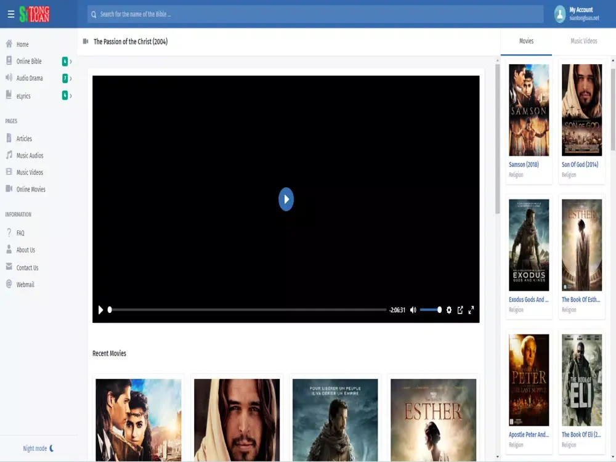Screen dimensions: 616x462
Task: Open The Book Of Eli poster in sidebar
Action: pos(582,380)
